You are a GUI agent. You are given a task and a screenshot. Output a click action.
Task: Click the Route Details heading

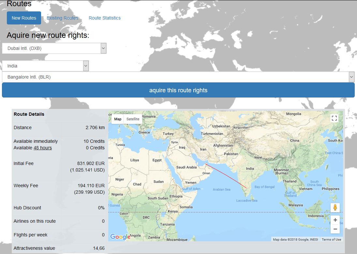pyautogui.click(x=29, y=114)
